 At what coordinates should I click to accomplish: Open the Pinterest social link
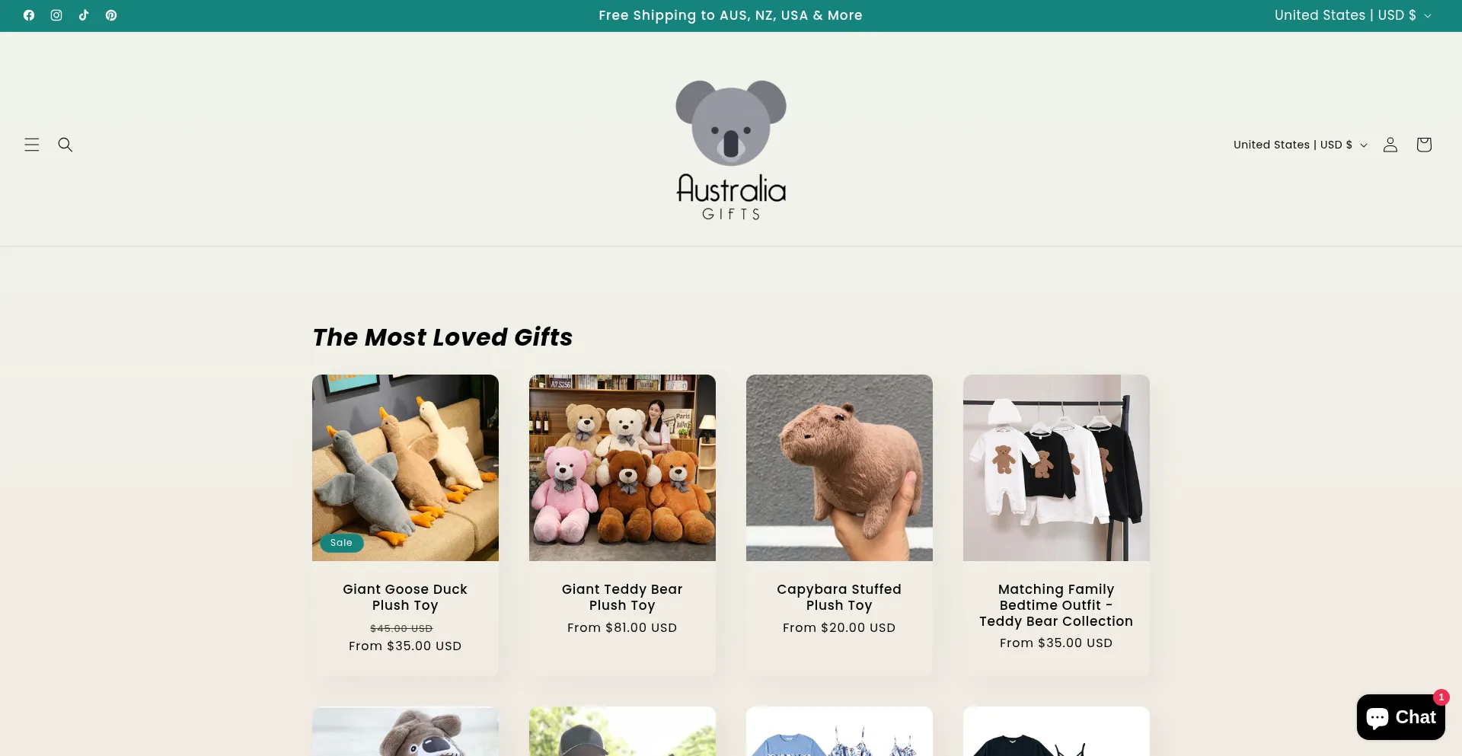coord(111,15)
